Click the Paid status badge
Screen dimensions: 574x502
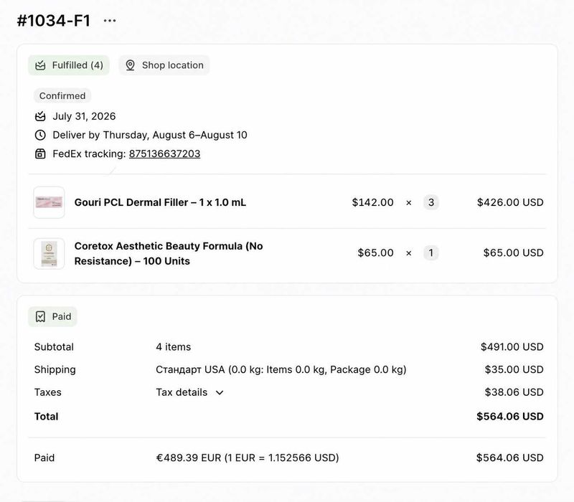click(x=52, y=316)
